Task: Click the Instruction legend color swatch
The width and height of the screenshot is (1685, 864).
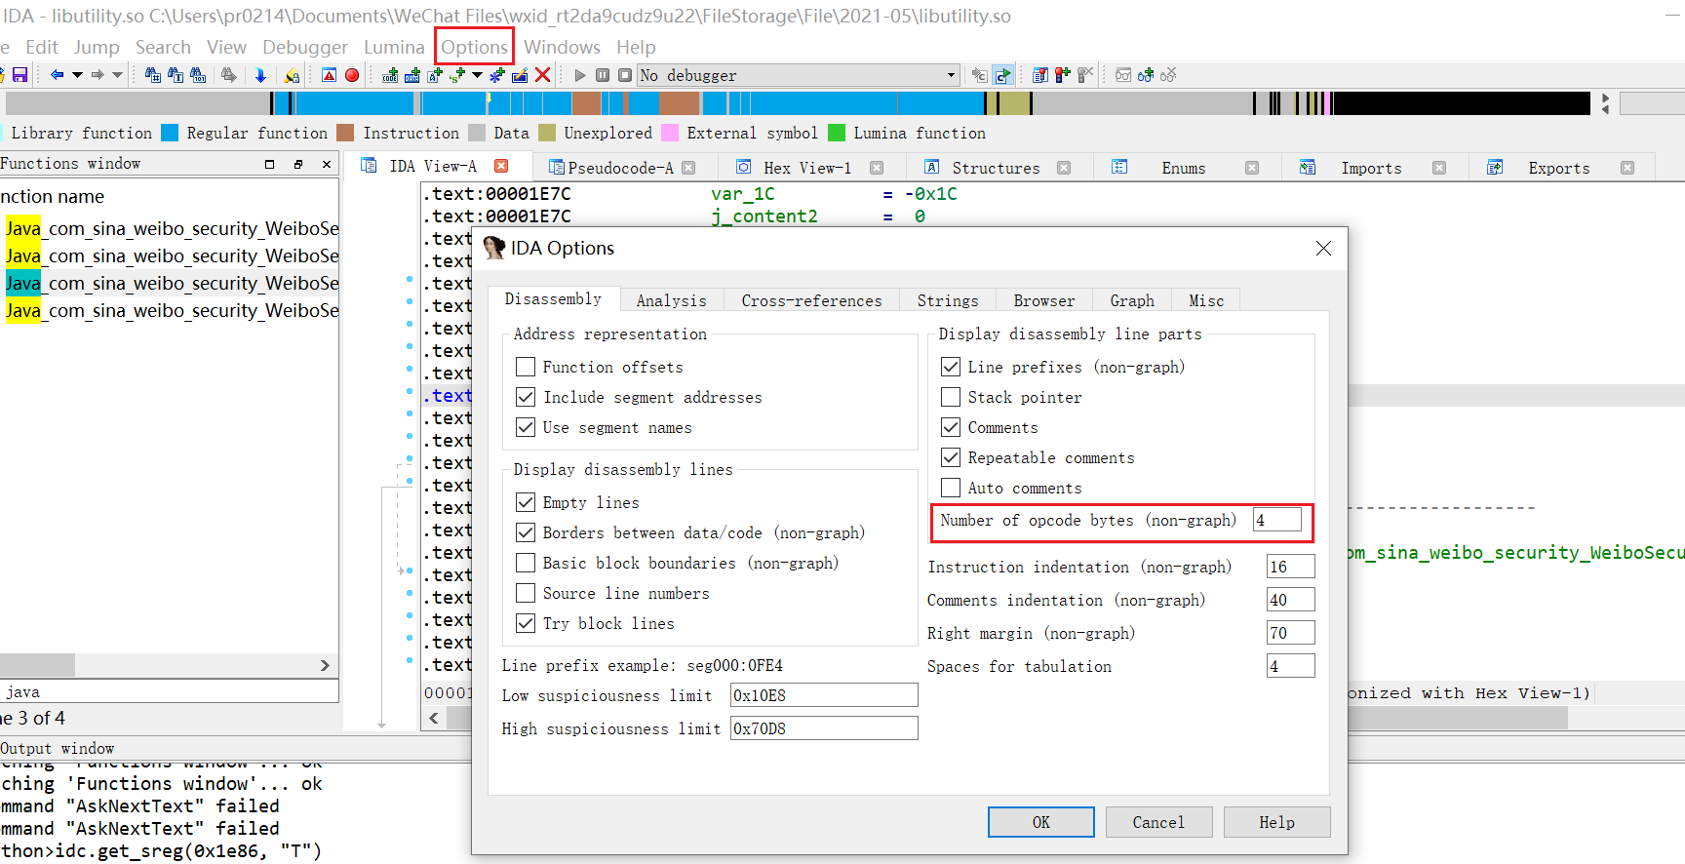Action: pos(345,133)
